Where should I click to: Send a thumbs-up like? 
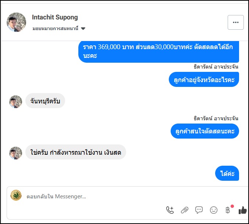[242, 210]
